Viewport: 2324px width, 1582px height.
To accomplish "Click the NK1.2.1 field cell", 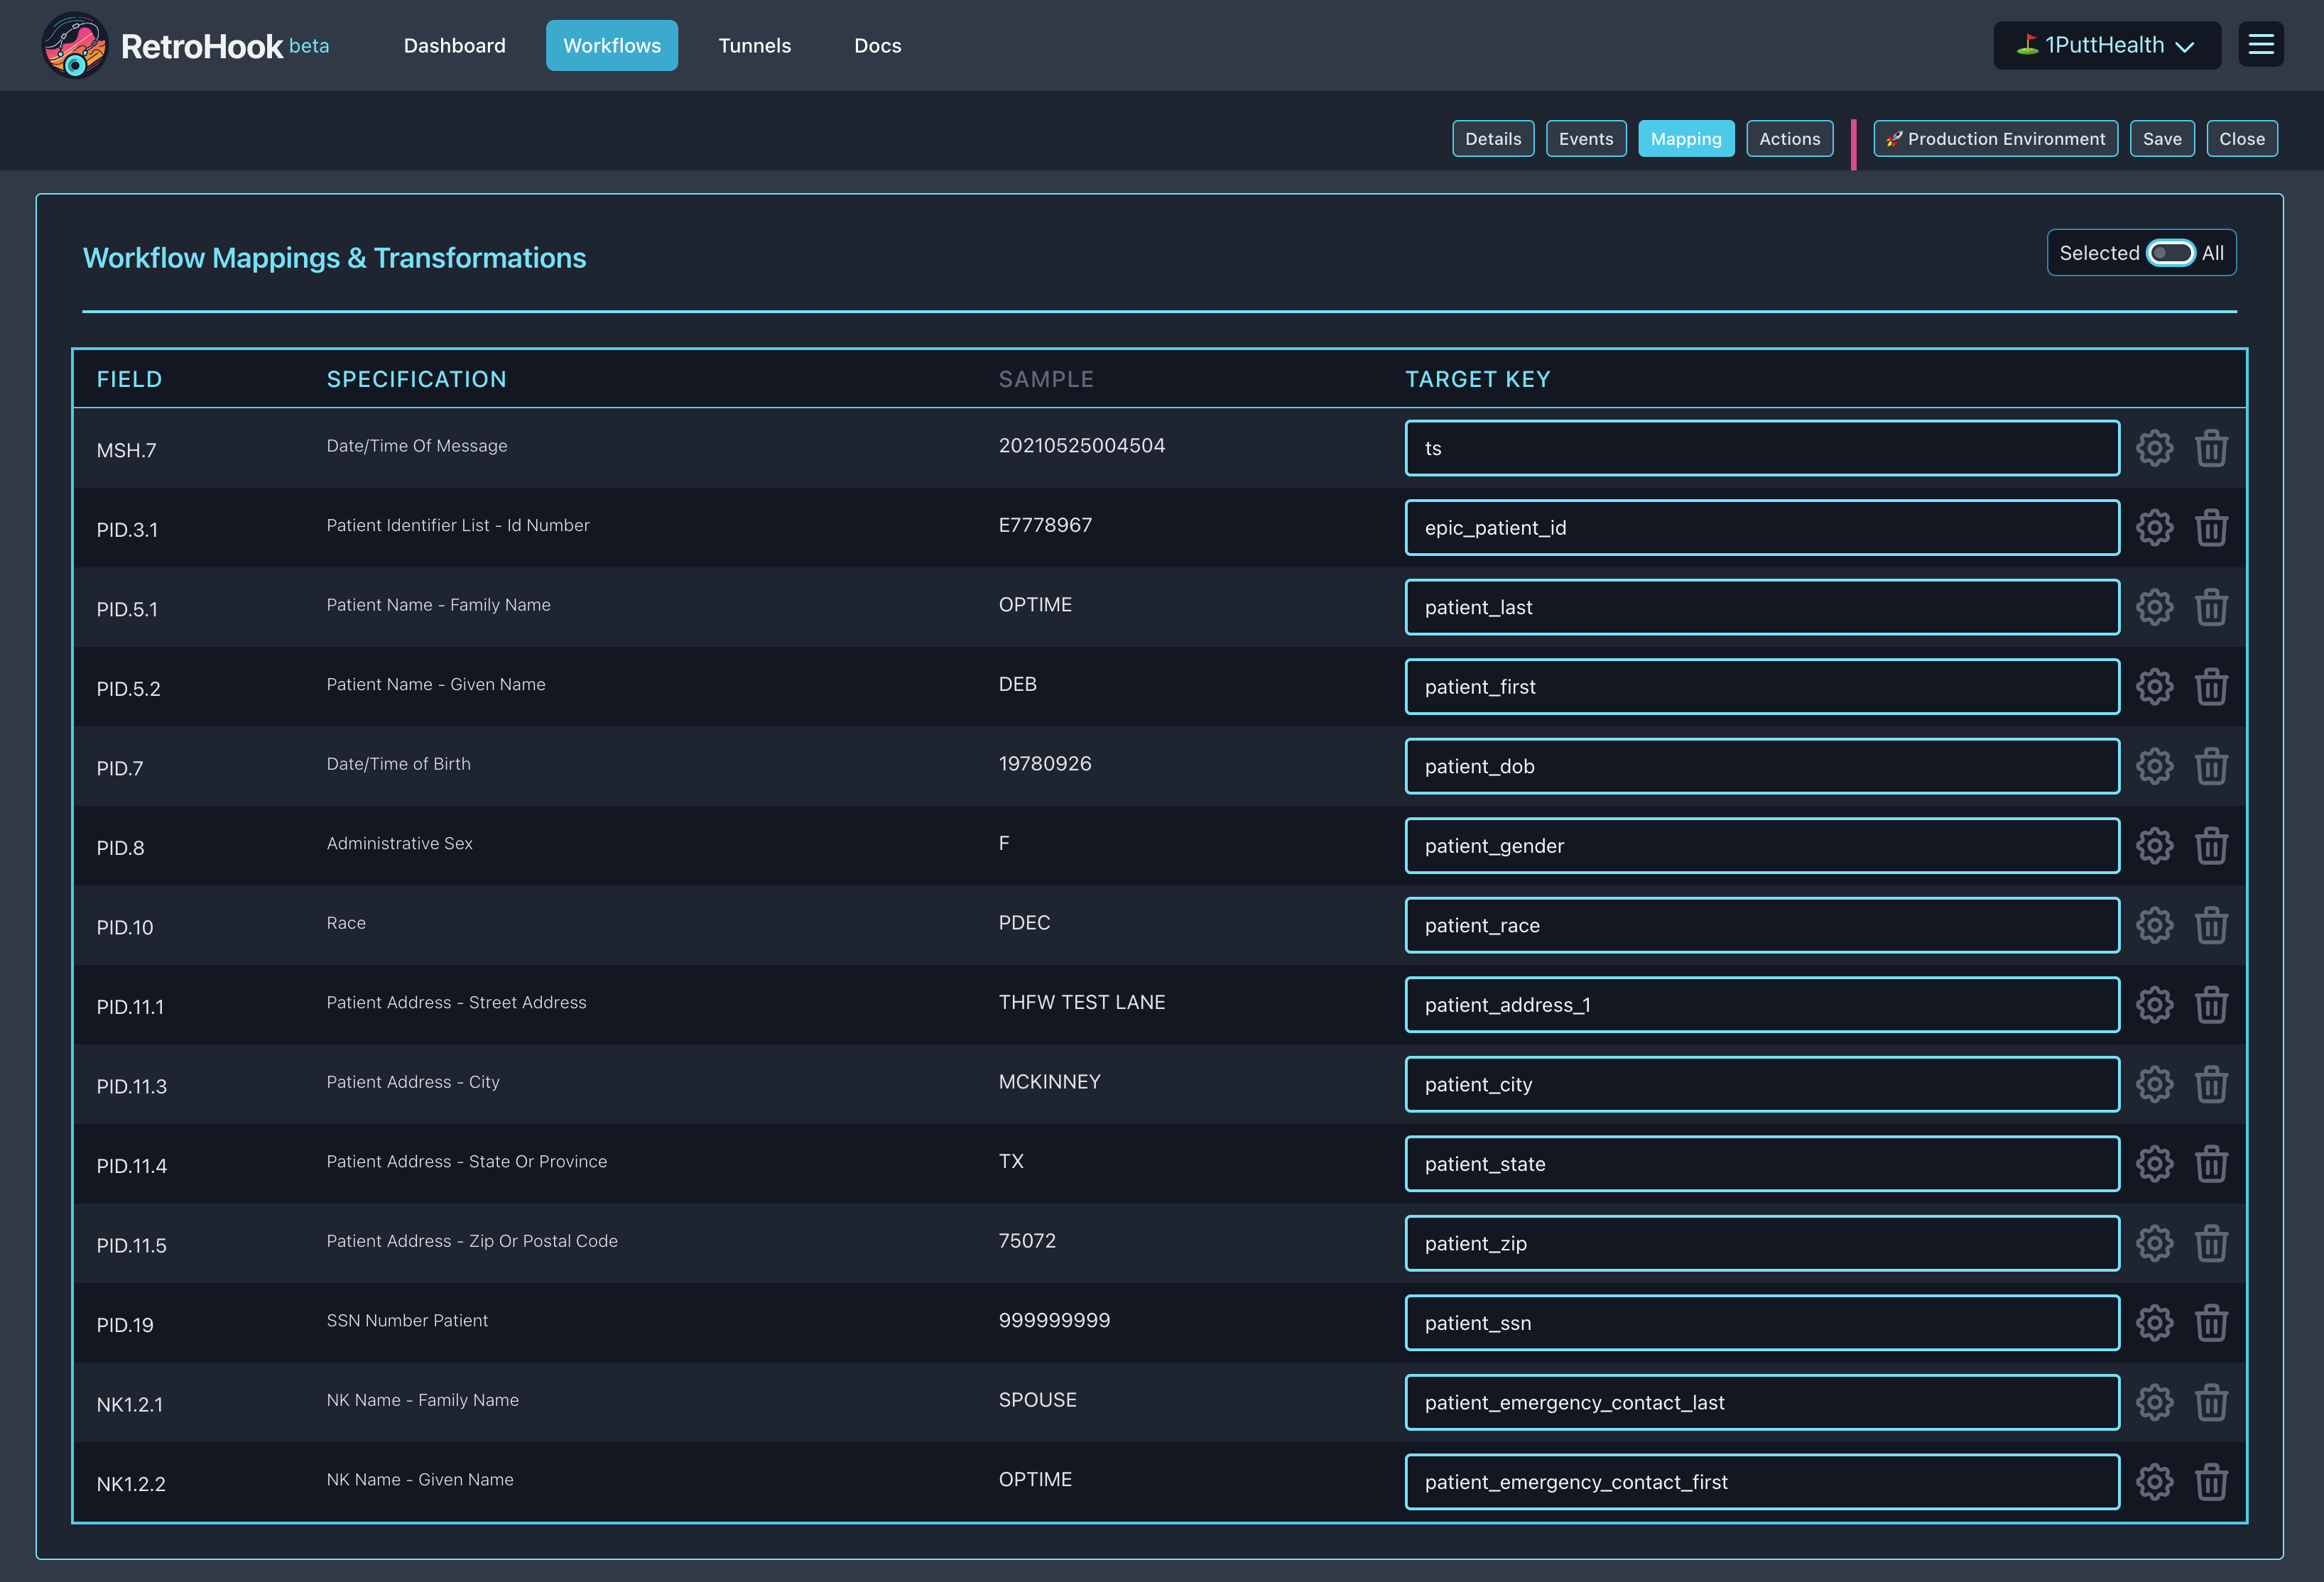I will point(129,1404).
